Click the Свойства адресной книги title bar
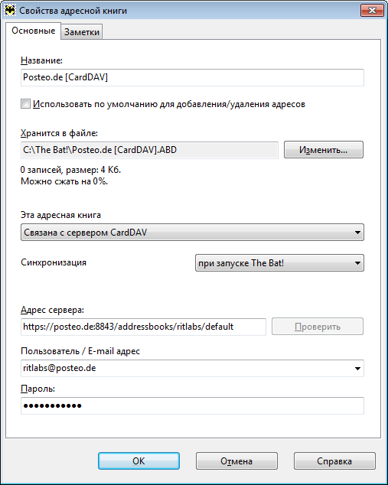 pos(73,11)
